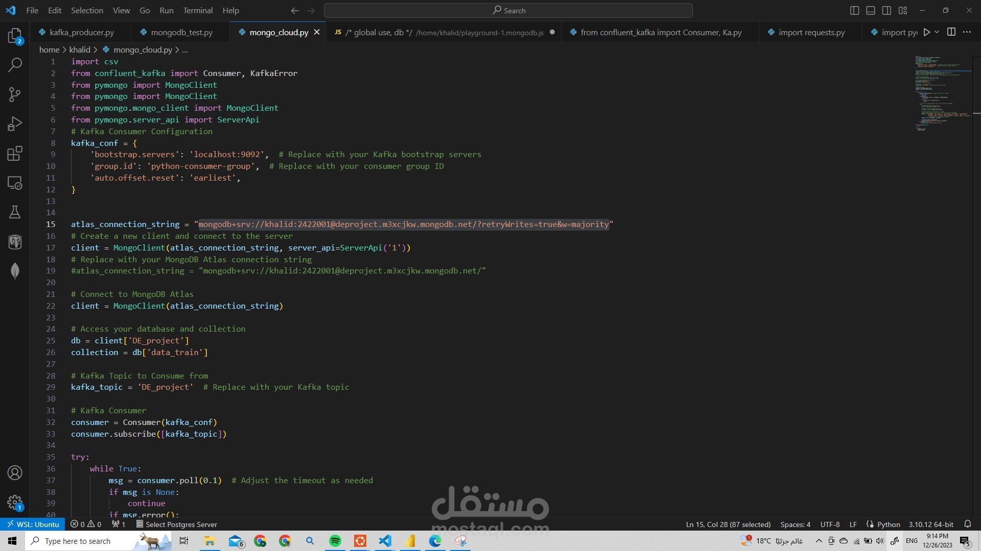Open the Explorer view in activity bar
Image resolution: width=981 pixels, height=551 pixels.
point(15,36)
